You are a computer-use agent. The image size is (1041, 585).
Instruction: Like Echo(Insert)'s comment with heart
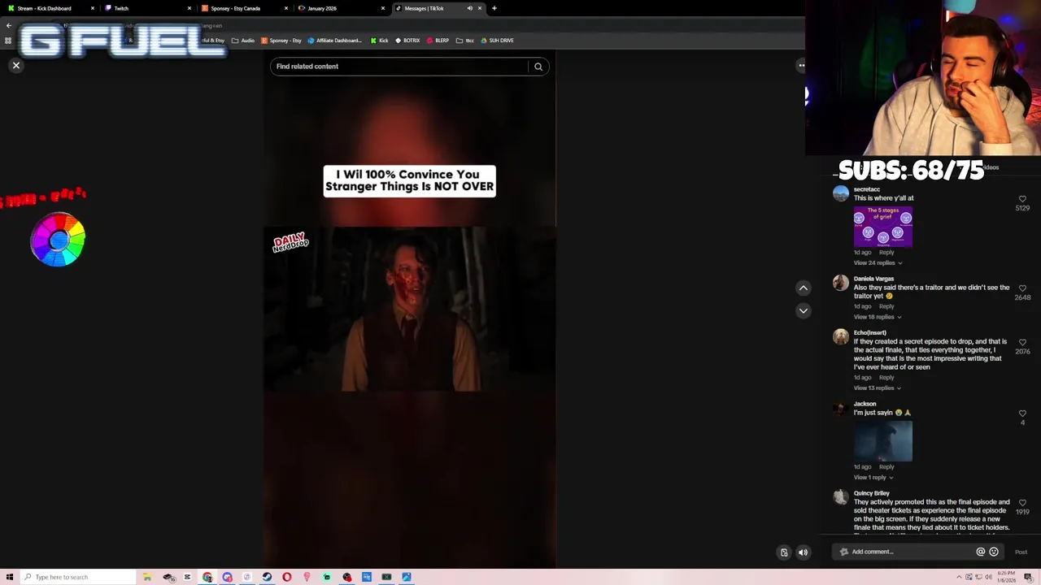[x=1022, y=342]
